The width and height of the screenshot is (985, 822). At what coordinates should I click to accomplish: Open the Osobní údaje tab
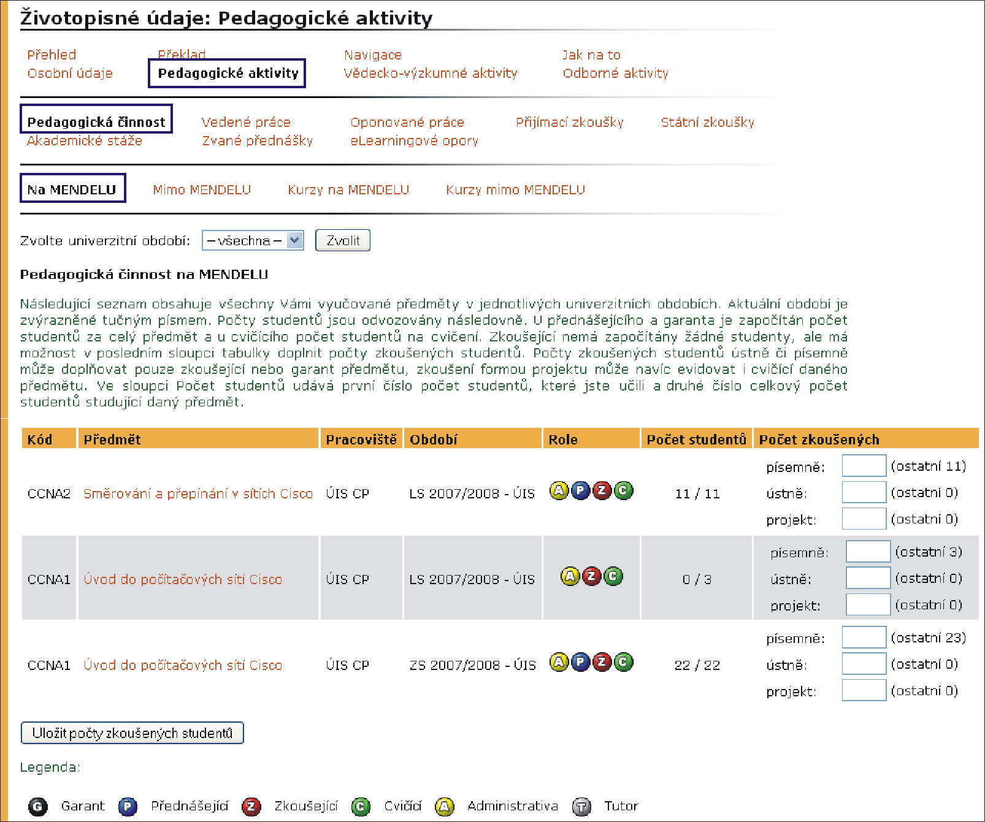click(x=70, y=73)
